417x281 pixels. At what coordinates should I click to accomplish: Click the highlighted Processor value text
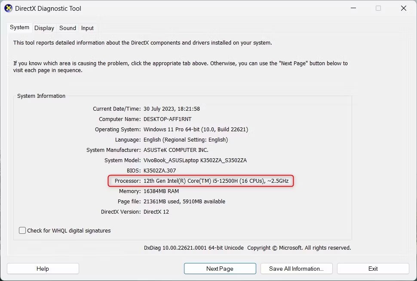(x=217, y=181)
